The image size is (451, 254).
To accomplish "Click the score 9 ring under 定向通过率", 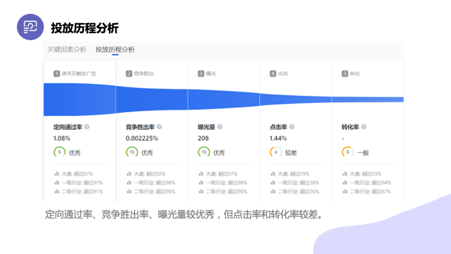I will [x=60, y=152].
